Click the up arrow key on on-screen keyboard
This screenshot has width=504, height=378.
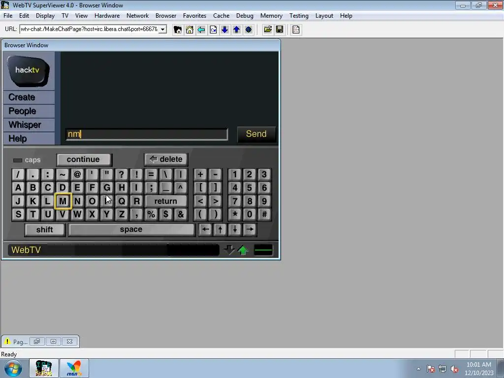tap(220, 229)
